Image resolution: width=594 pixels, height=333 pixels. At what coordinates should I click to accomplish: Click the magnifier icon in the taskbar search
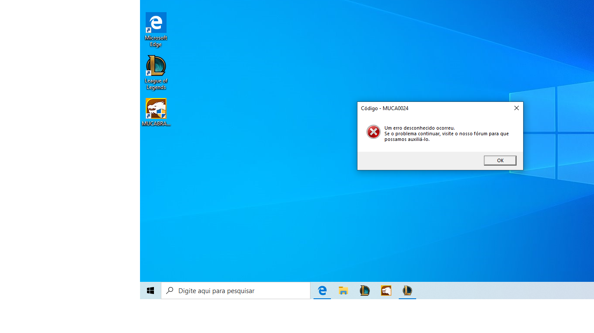click(x=170, y=291)
